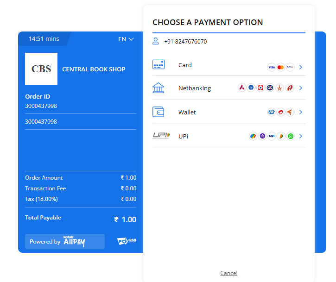Click the PhonePe UPI logo
This screenshot has height=282, width=336.
[262, 136]
